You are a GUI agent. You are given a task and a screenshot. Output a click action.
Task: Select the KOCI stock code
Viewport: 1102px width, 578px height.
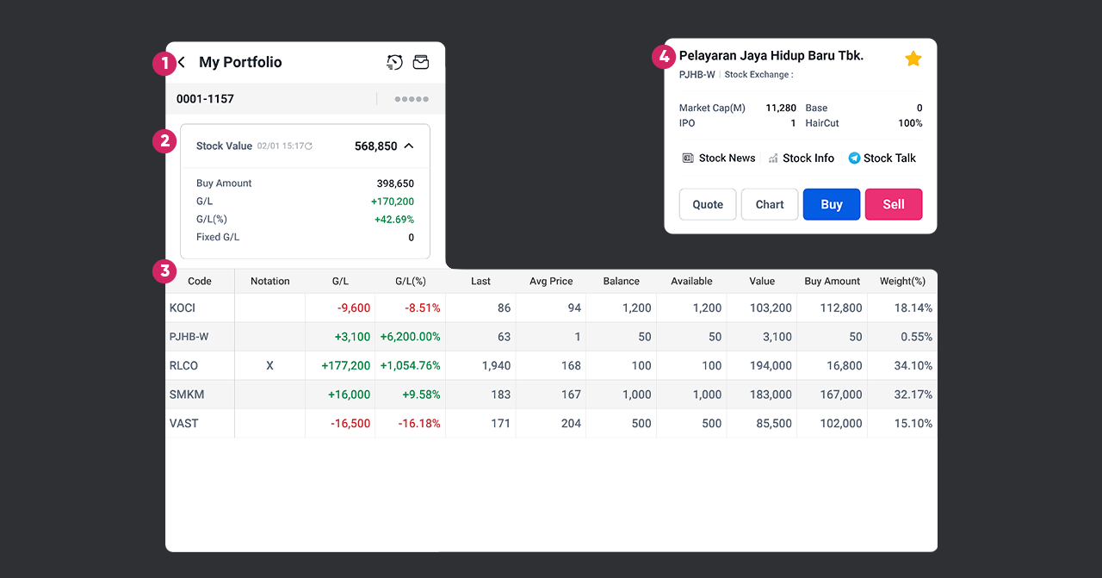[183, 308]
